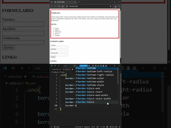The image size is (171, 128).
Task: Toggle the primary sidebar layout icon
Action: click(93, 66)
